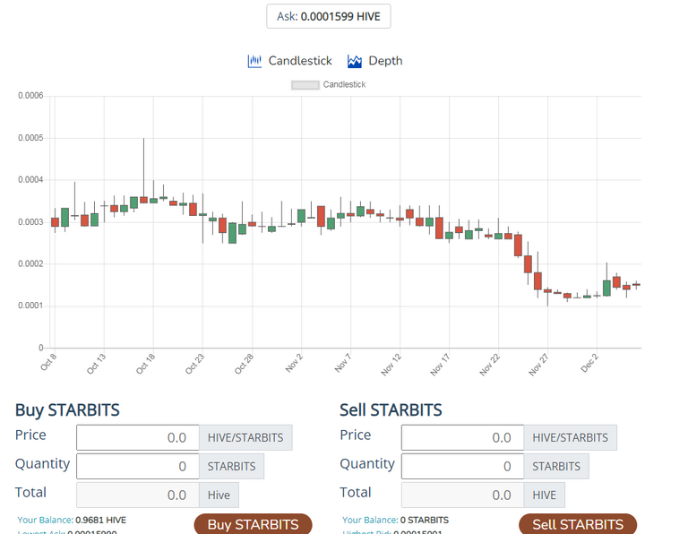Click the Oct 18 x-axis label
This screenshot has width=688, height=534.
coord(146,364)
